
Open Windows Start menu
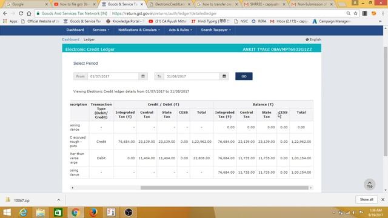(7, 213)
